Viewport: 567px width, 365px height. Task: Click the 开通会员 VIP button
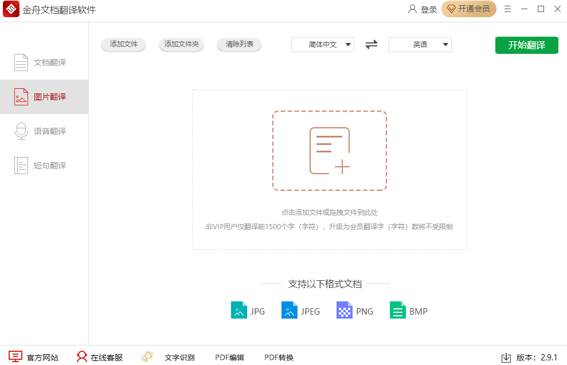click(x=469, y=9)
